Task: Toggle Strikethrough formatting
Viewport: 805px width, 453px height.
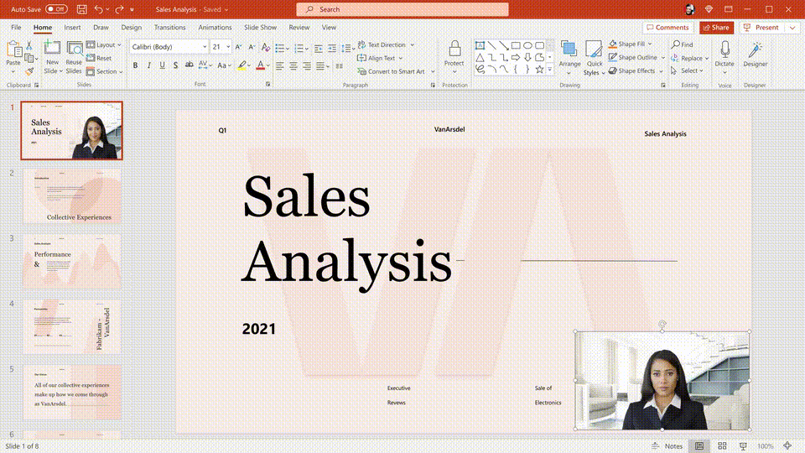Action: (x=189, y=65)
